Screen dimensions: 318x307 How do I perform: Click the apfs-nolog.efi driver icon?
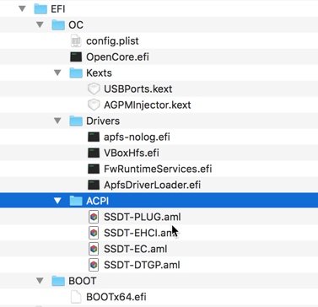94,137
